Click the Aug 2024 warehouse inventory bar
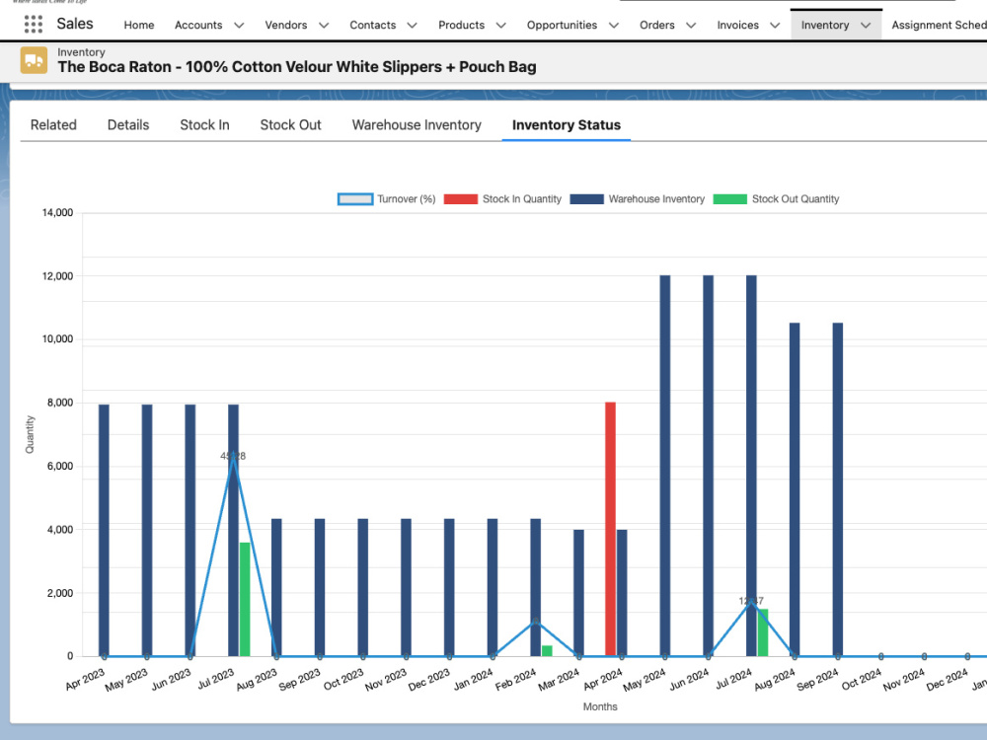Viewport: 987px width, 740px height. 795,489
